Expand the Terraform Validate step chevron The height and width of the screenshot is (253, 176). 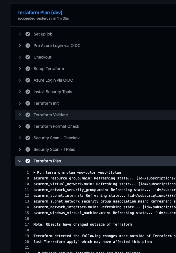[x=20, y=115]
